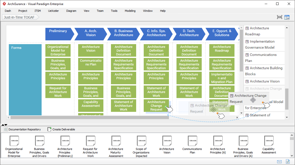Open Scope of Organizations Impacted deliverable
Viewport: 295px width, 165px height.
[x=141, y=147]
